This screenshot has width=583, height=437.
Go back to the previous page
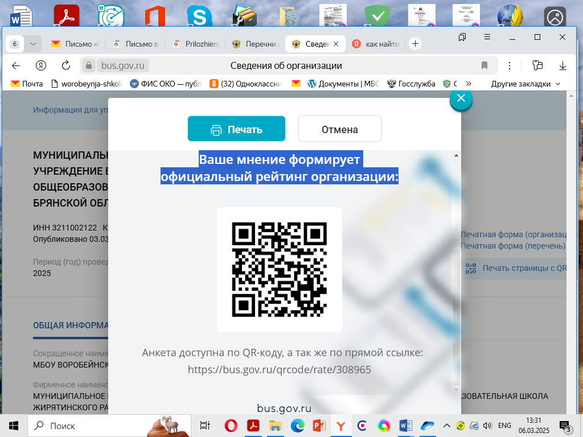16,66
